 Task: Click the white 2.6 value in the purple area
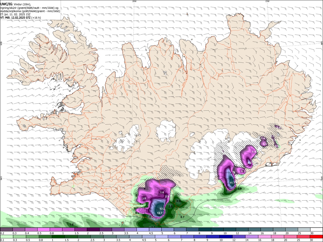point(162,192)
